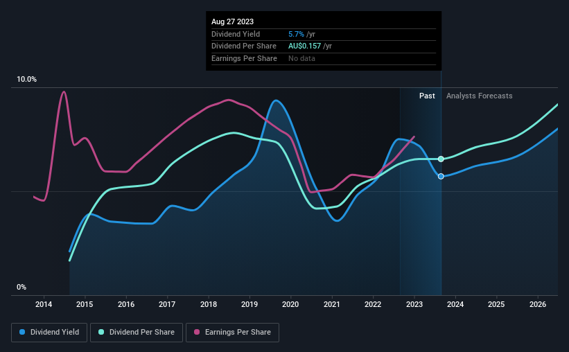Click the 2026 x-axis label

pyautogui.click(x=537, y=304)
